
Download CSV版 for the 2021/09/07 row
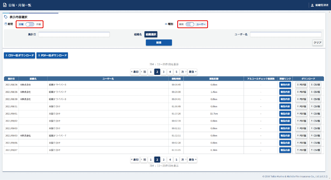coord(315,150)
